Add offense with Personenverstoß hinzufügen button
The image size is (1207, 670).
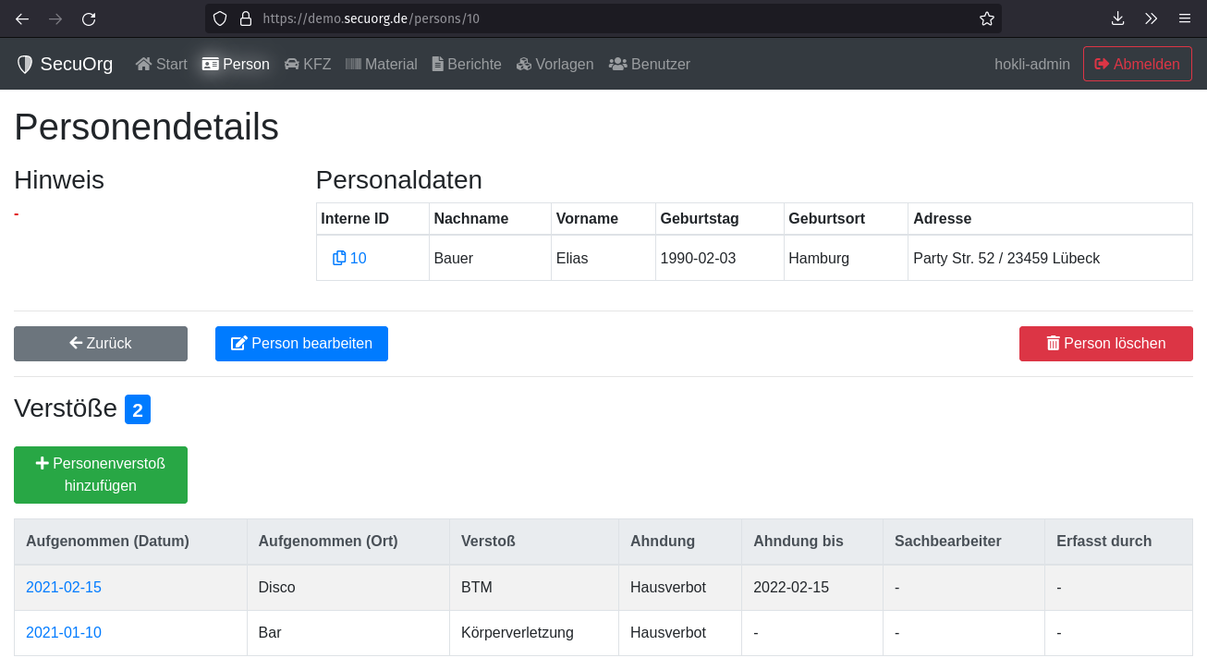[x=101, y=475]
